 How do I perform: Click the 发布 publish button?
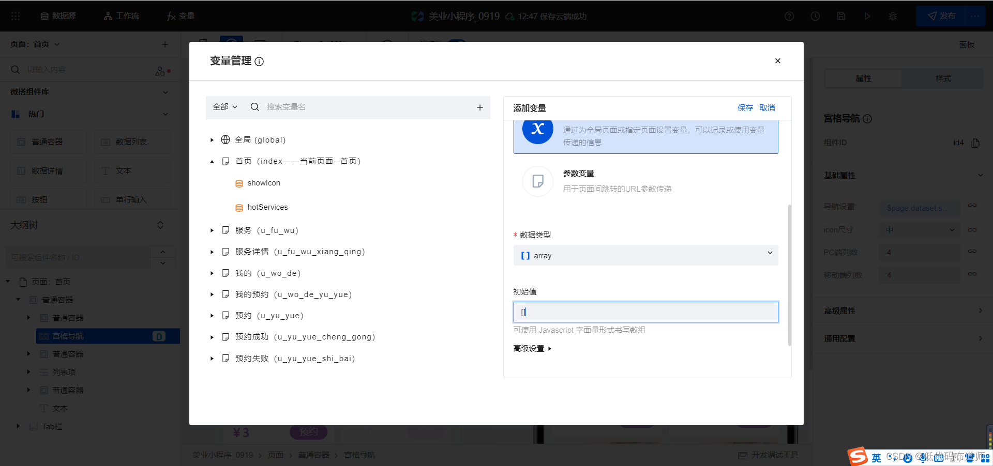coord(941,16)
